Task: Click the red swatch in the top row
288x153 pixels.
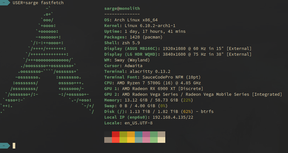Action: (115, 134)
